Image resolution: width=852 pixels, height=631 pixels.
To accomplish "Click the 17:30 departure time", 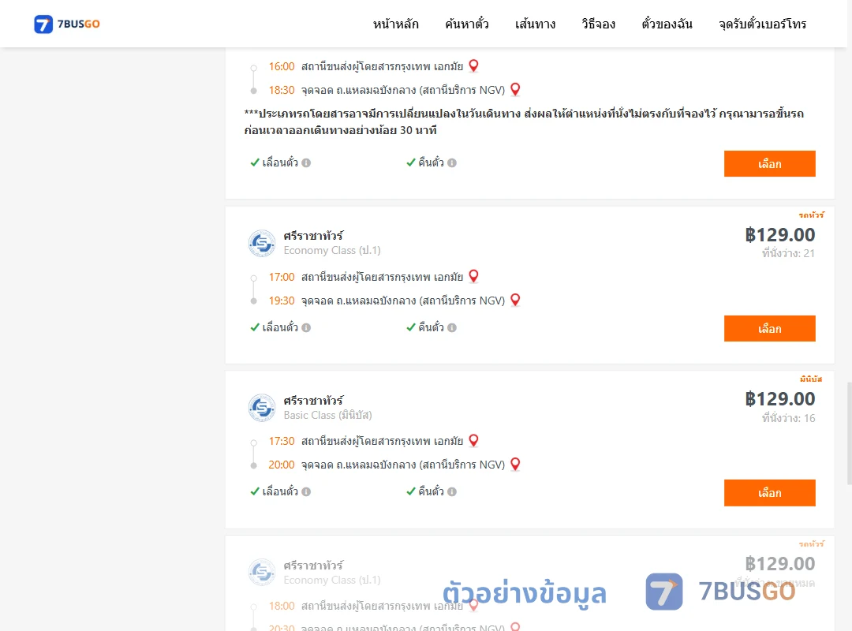I will click(282, 442).
